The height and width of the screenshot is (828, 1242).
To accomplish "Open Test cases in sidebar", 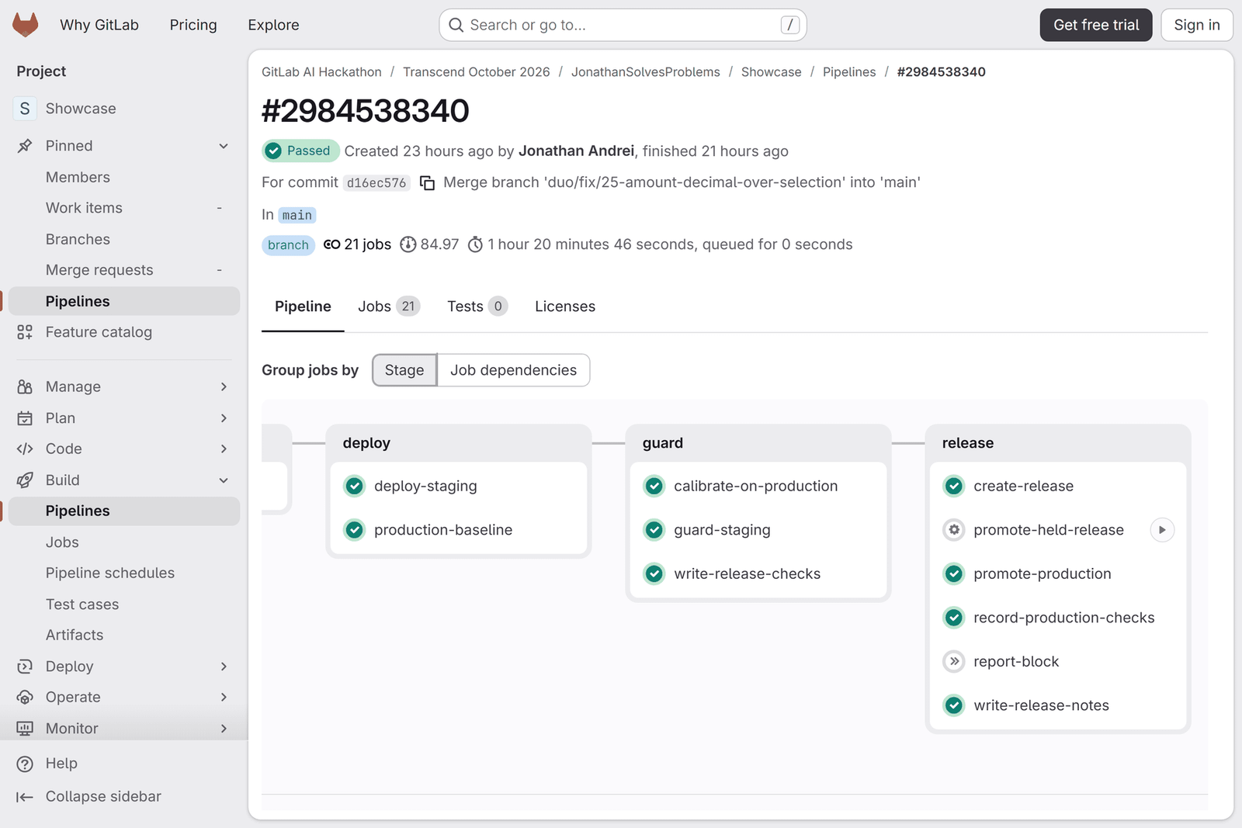I will 124,605.
